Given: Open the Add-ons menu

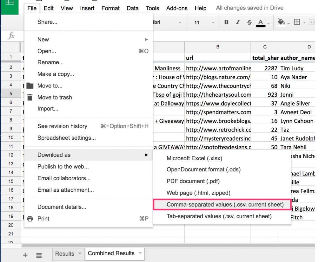Looking at the screenshot, I should (176, 8).
